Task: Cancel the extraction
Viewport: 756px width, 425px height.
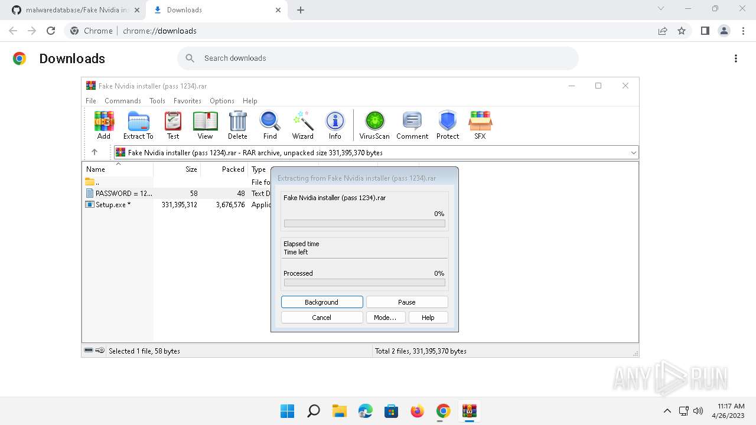Action: 322,318
